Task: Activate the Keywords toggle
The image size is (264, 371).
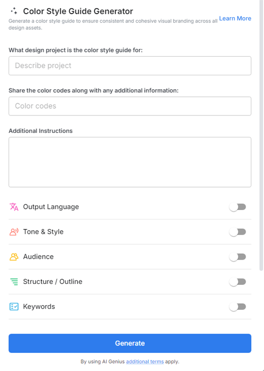Action: click(x=237, y=306)
